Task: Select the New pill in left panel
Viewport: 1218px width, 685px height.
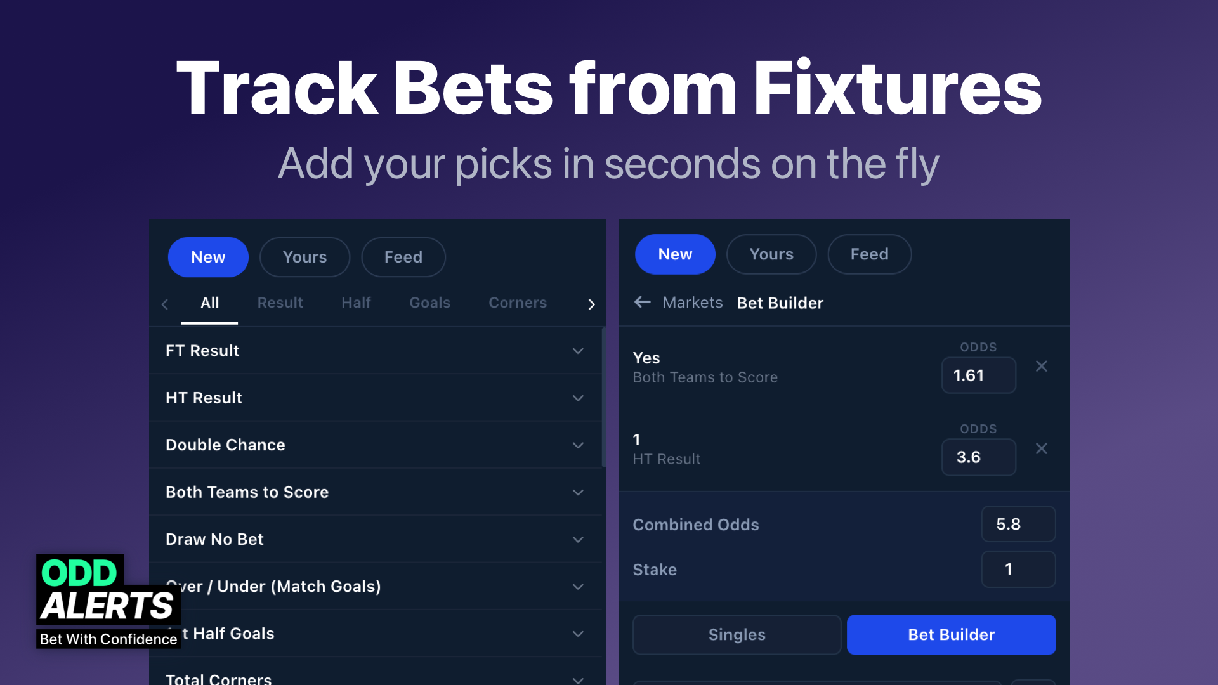Action: pos(208,257)
